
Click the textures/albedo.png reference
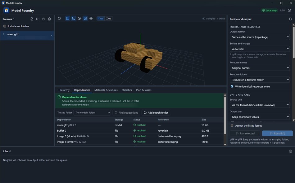[x=169, y=136]
